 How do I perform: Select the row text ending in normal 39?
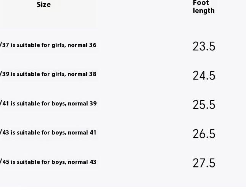pyautogui.click(x=48, y=104)
